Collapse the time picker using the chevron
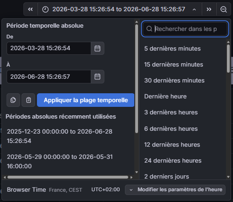 click(x=194, y=9)
